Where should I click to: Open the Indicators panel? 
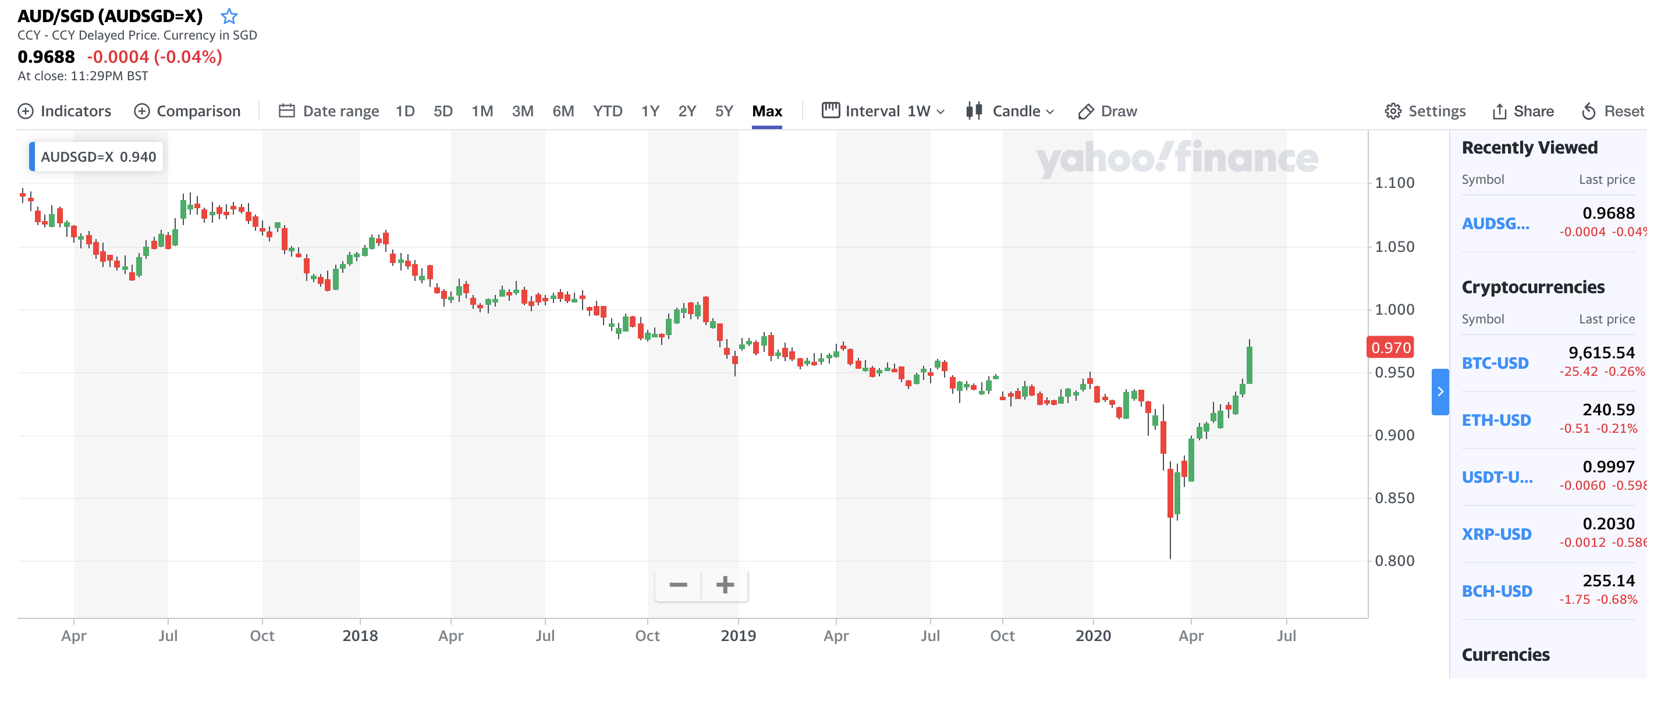pyautogui.click(x=65, y=111)
